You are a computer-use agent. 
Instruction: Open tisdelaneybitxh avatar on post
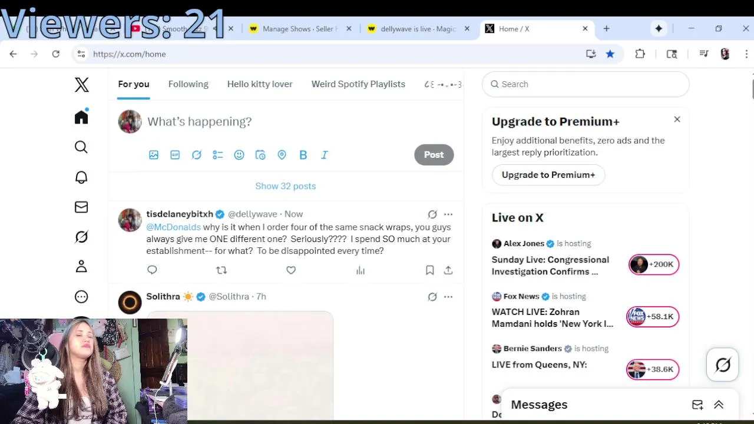[130, 220]
